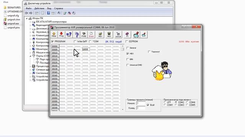
Task: Click the forward arrow in Device Manager toolbar
Action: pos(31,13)
